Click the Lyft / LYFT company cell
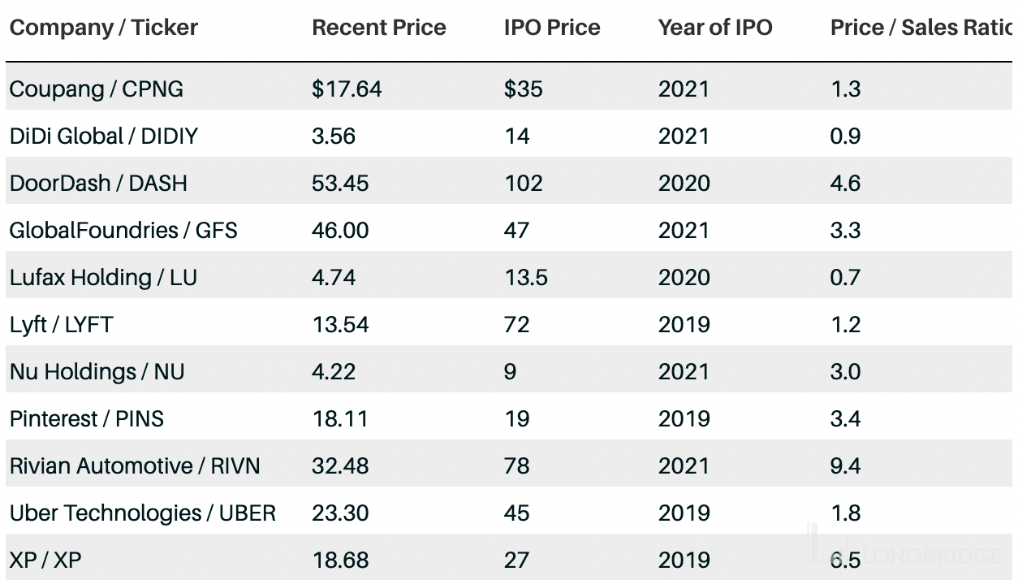The image size is (1018, 580). click(62, 324)
